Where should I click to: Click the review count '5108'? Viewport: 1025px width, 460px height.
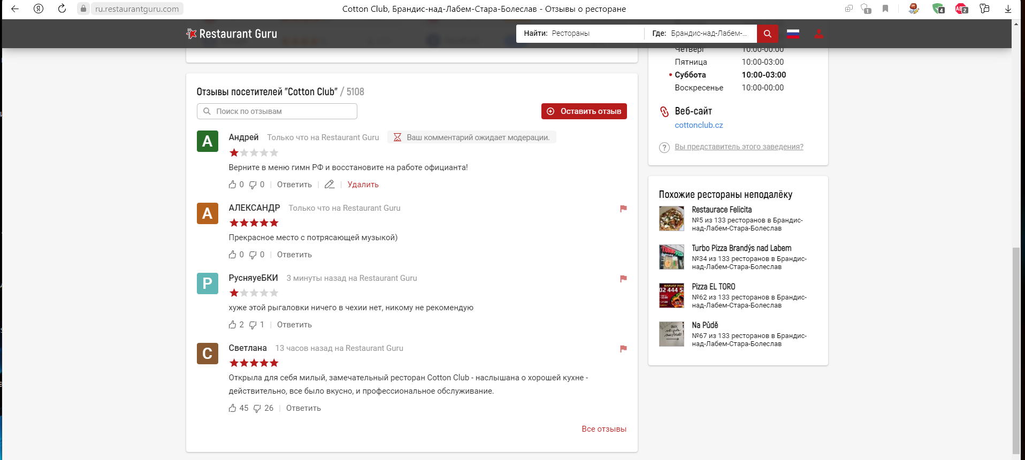(x=355, y=91)
